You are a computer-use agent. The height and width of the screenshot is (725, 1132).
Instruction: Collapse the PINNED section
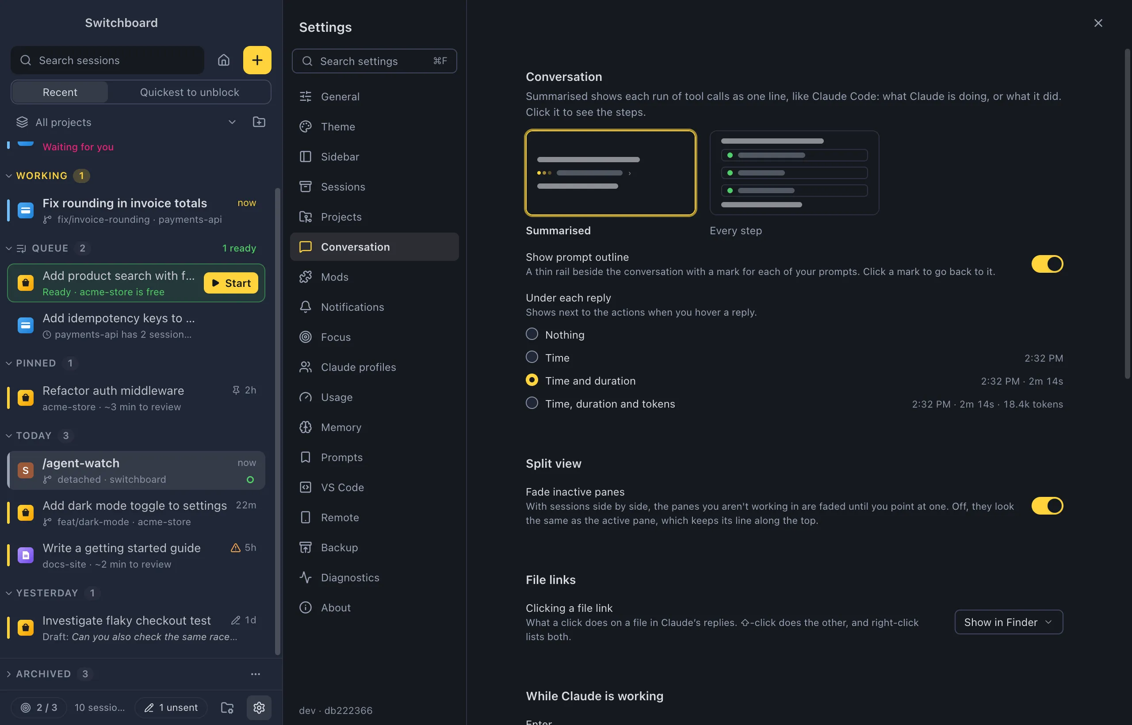8,363
